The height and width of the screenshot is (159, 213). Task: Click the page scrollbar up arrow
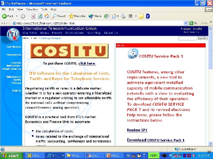[210, 29]
